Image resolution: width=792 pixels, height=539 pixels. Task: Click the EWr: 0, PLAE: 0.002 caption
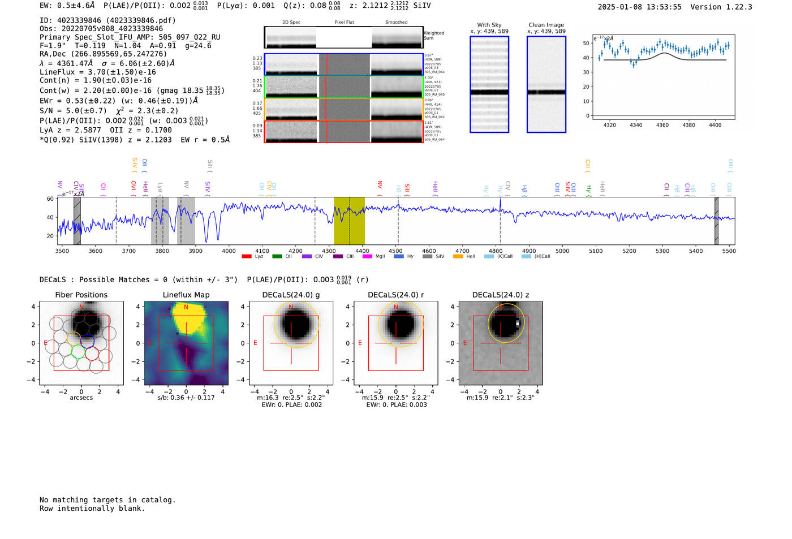[291, 404]
